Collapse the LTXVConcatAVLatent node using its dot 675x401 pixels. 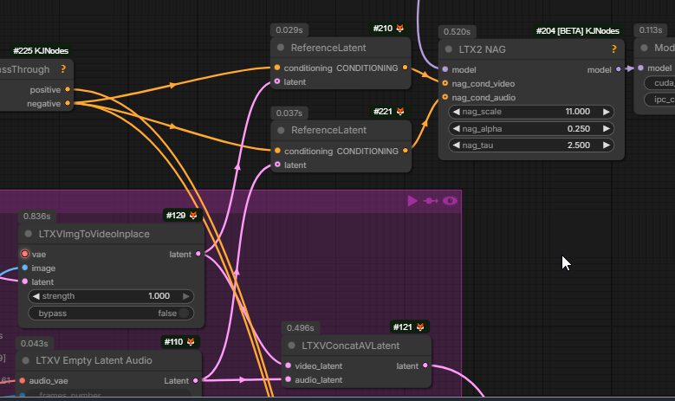[291, 346]
